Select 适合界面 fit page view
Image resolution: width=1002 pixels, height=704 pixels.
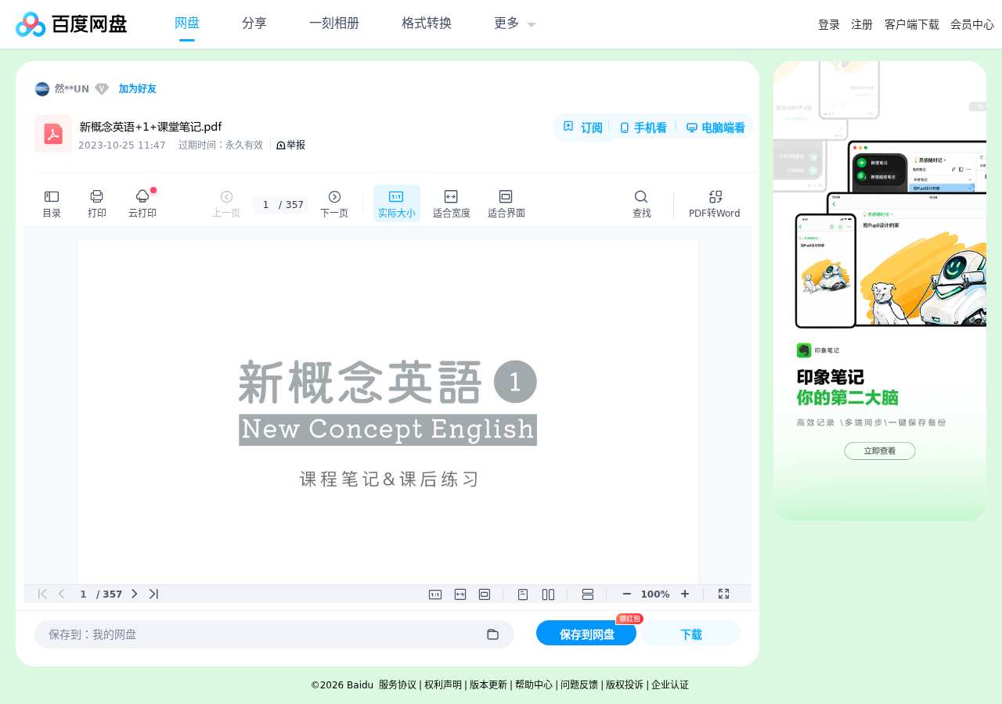click(x=506, y=203)
